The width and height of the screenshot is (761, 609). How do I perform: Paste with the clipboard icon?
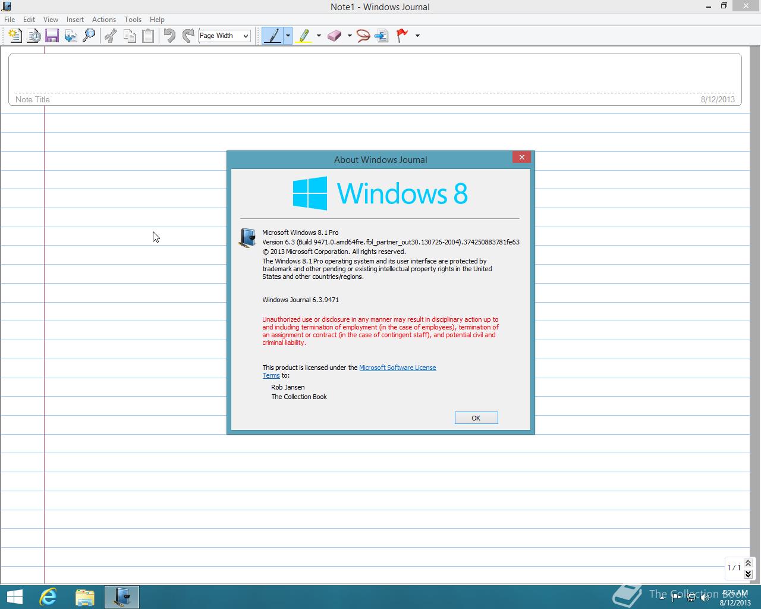click(x=148, y=36)
